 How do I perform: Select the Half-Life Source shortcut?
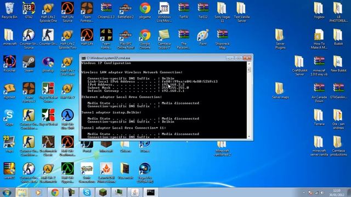point(67,13)
